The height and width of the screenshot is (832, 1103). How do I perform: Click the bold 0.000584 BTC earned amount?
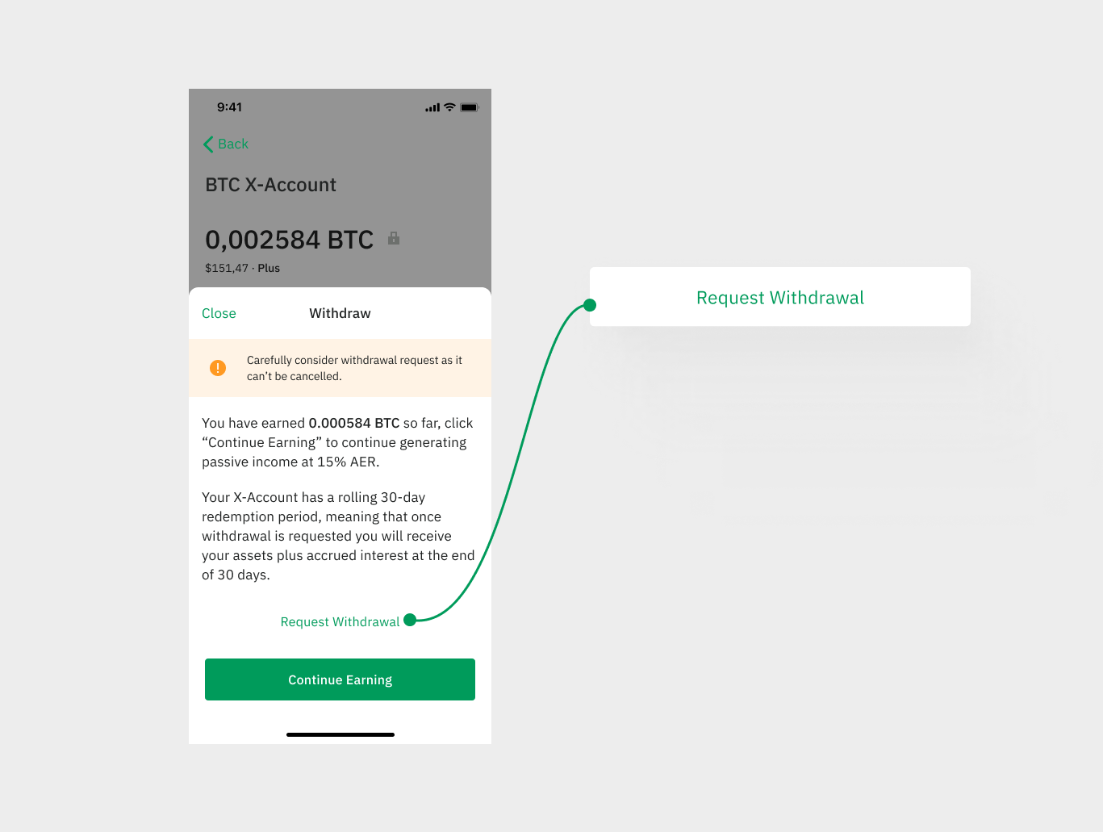[x=354, y=423]
